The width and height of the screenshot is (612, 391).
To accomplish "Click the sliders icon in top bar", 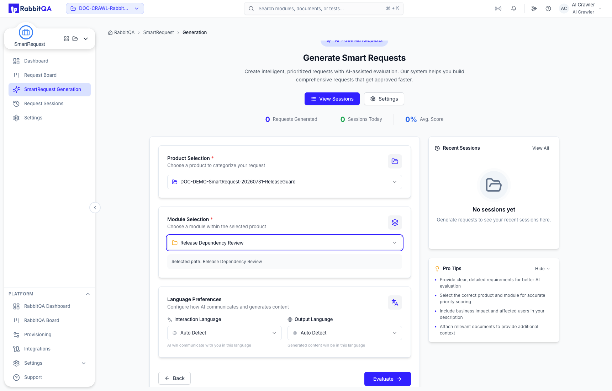I will point(534,9).
